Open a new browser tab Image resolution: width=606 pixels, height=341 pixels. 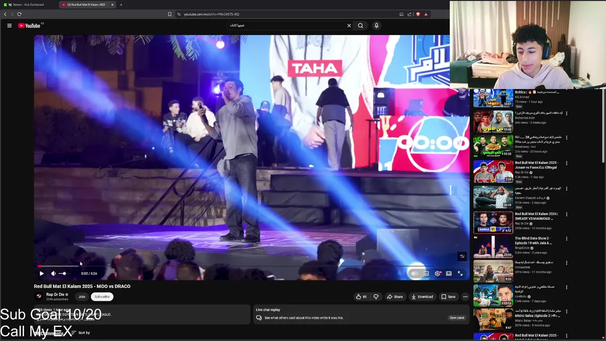pos(121,5)
